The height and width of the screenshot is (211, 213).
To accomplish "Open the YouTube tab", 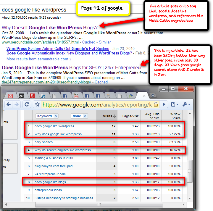I will click(76, 96).
